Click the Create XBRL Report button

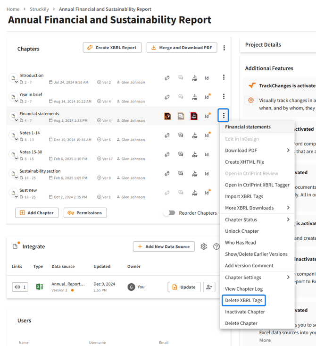tap(112, 48)
